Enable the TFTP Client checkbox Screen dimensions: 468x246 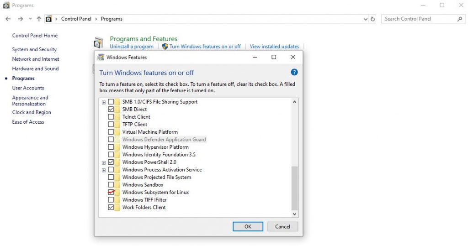(x=111, y=124)
